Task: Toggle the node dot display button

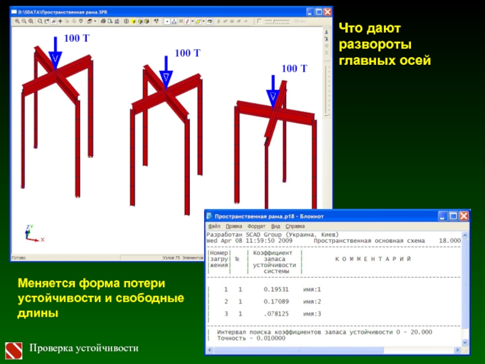Action: tap(167, 21)
